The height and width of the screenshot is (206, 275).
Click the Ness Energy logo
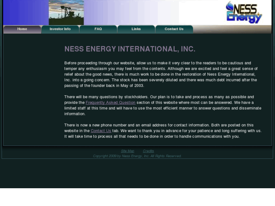point(244,12)
